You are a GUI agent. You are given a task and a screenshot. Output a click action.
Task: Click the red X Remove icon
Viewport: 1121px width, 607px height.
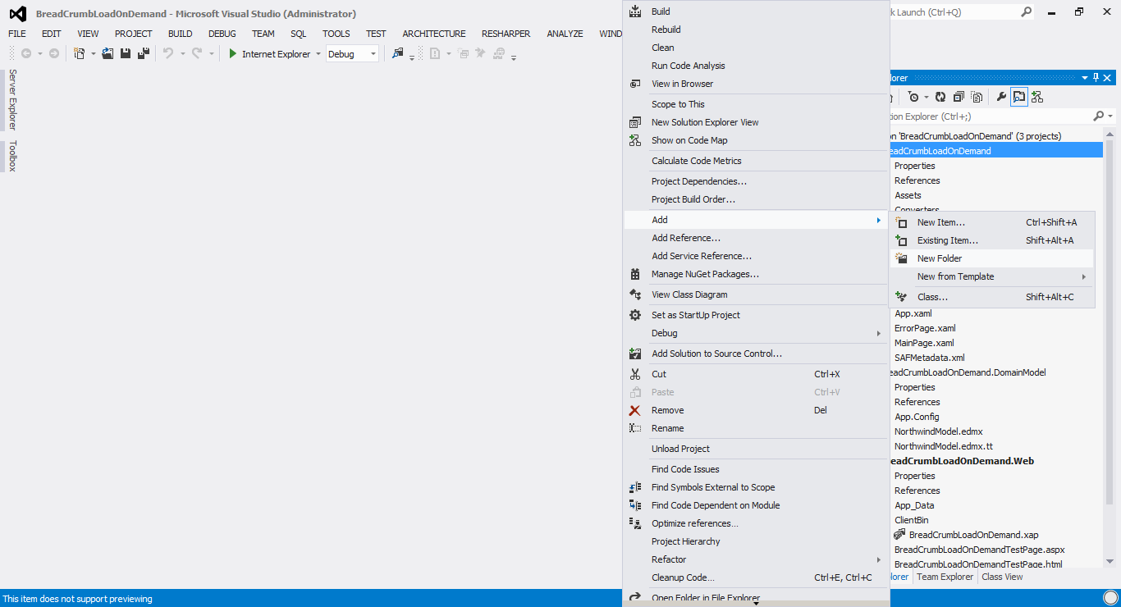pyautogui.click(x=635, y=410)
